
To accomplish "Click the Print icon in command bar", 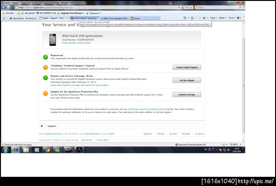I will click(204, 18).
